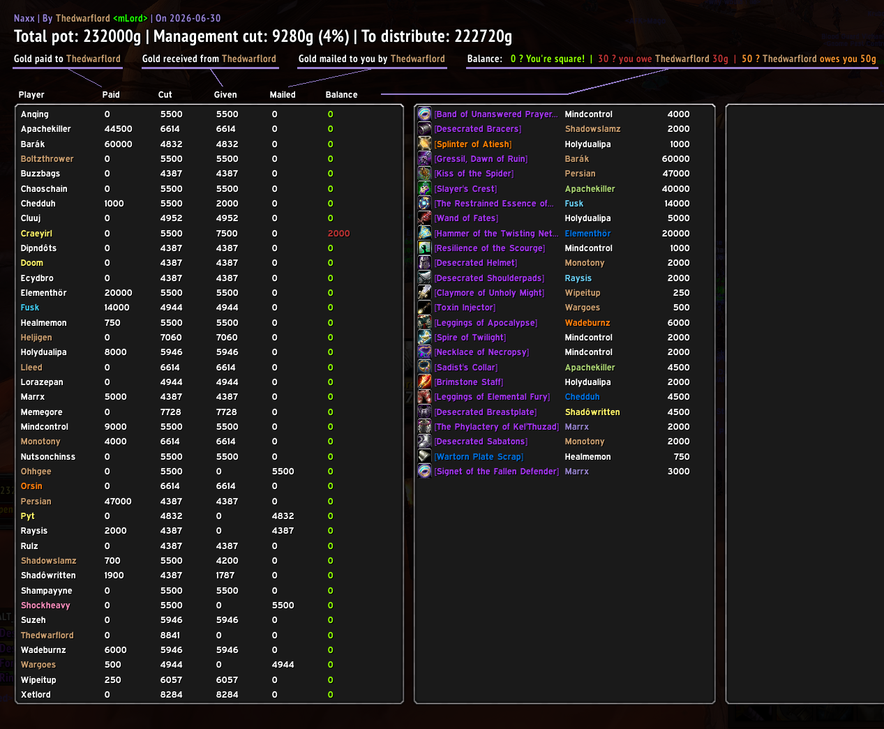Click the Leggings of Elemental Fury icon
The image size is (884, 729).
pyautogui.click(x=424, y=397)
